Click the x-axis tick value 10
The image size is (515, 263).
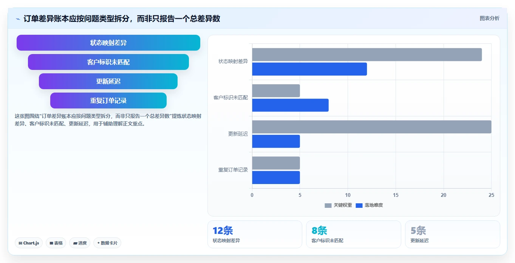click(348, 195)
